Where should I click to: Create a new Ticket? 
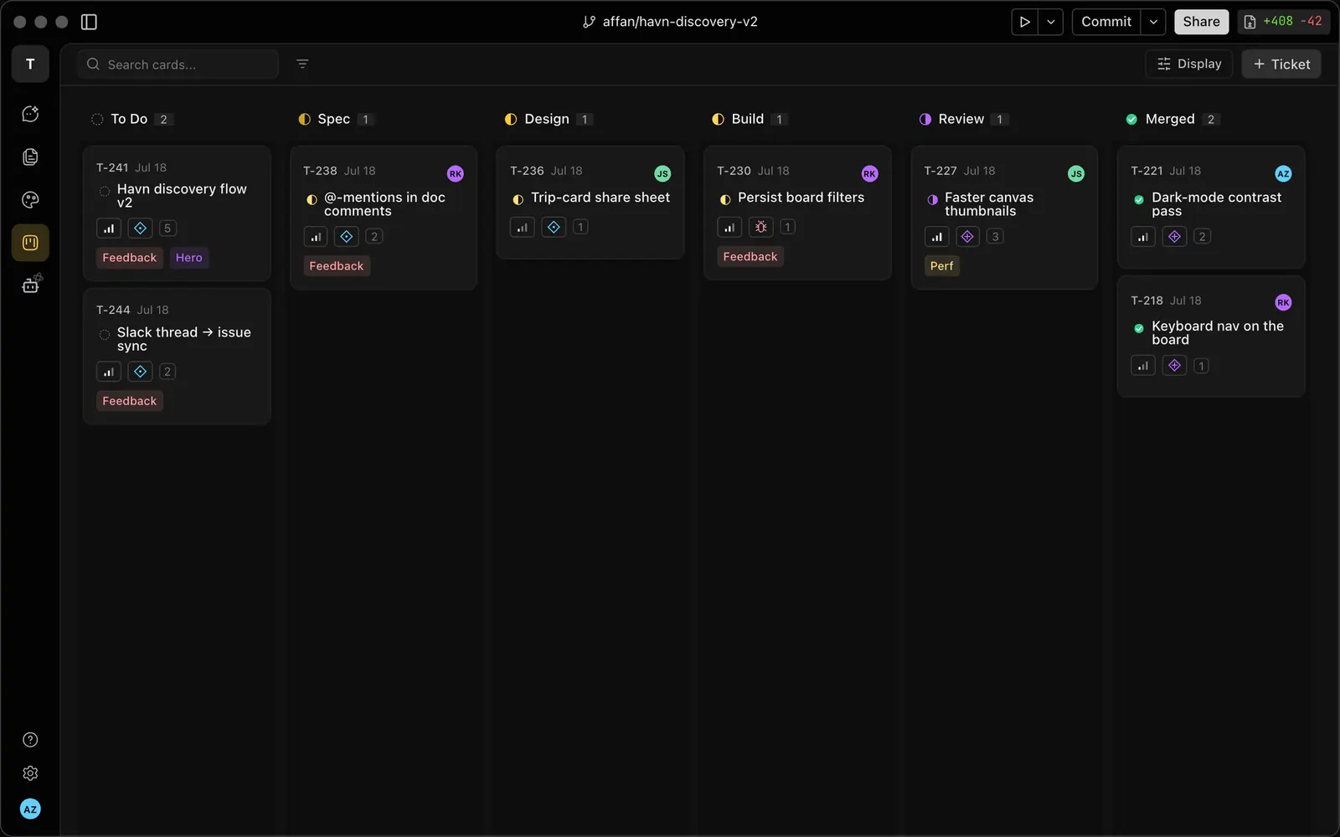1281,64
